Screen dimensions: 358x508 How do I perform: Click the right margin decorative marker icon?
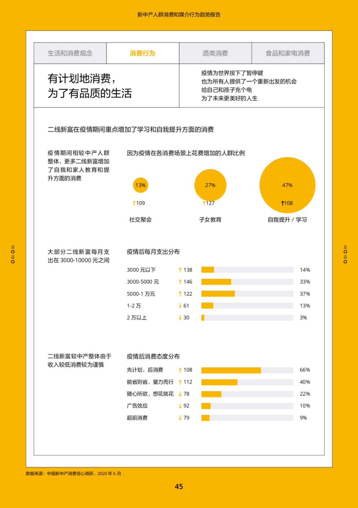pos(345,254)
